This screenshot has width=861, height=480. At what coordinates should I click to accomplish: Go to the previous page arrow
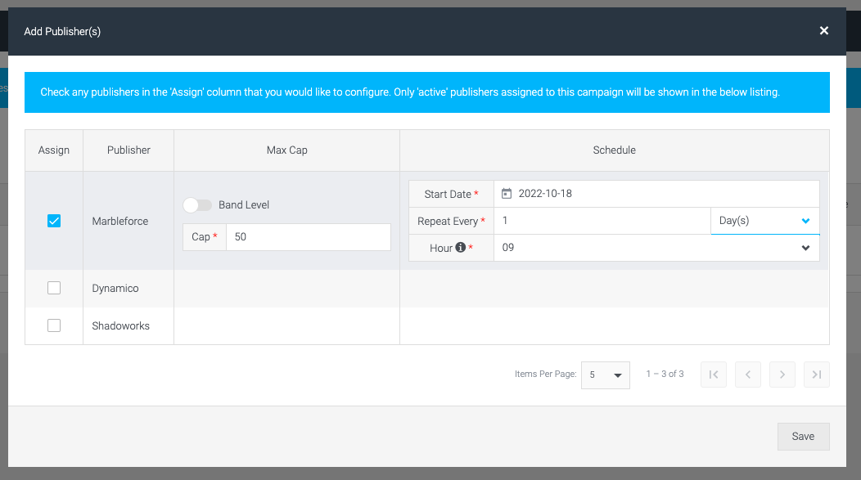click(748, 375)
